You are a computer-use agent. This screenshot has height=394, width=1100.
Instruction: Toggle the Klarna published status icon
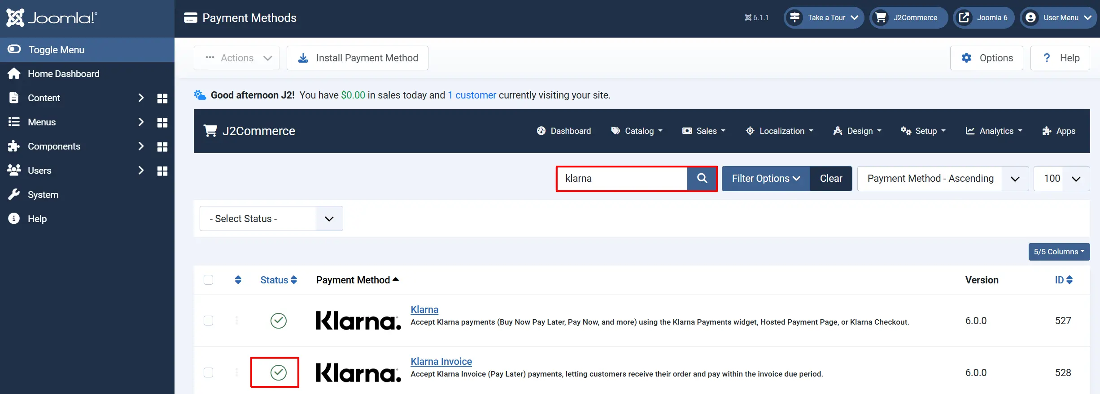tap(279, 321)
